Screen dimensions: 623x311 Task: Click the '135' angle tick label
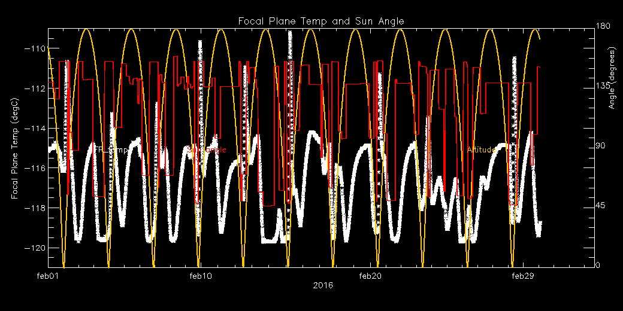coord(602,86)
